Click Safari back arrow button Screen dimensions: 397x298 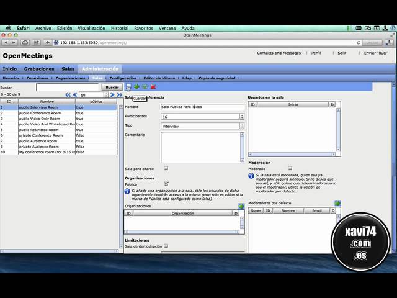[x=6, y=43]
